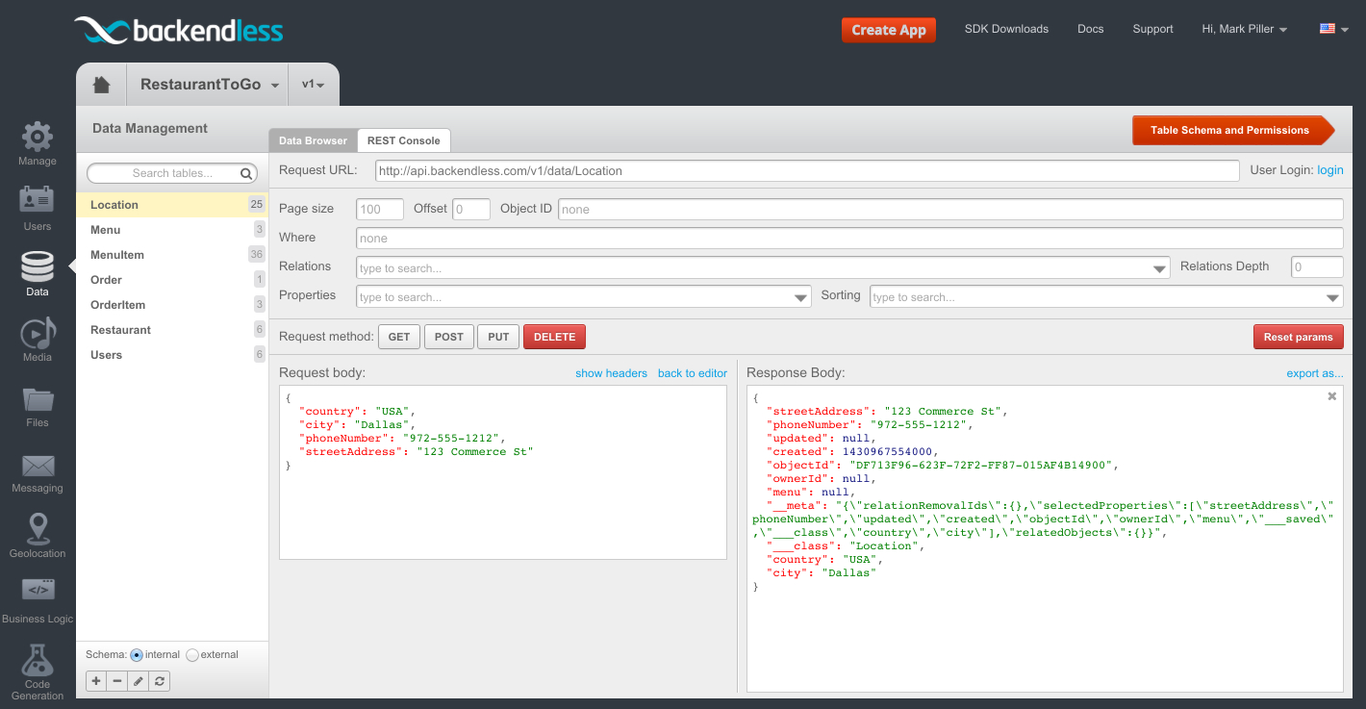1366x709 pixels.
Task: Click the export as... link
Action: click(1315, 373)
